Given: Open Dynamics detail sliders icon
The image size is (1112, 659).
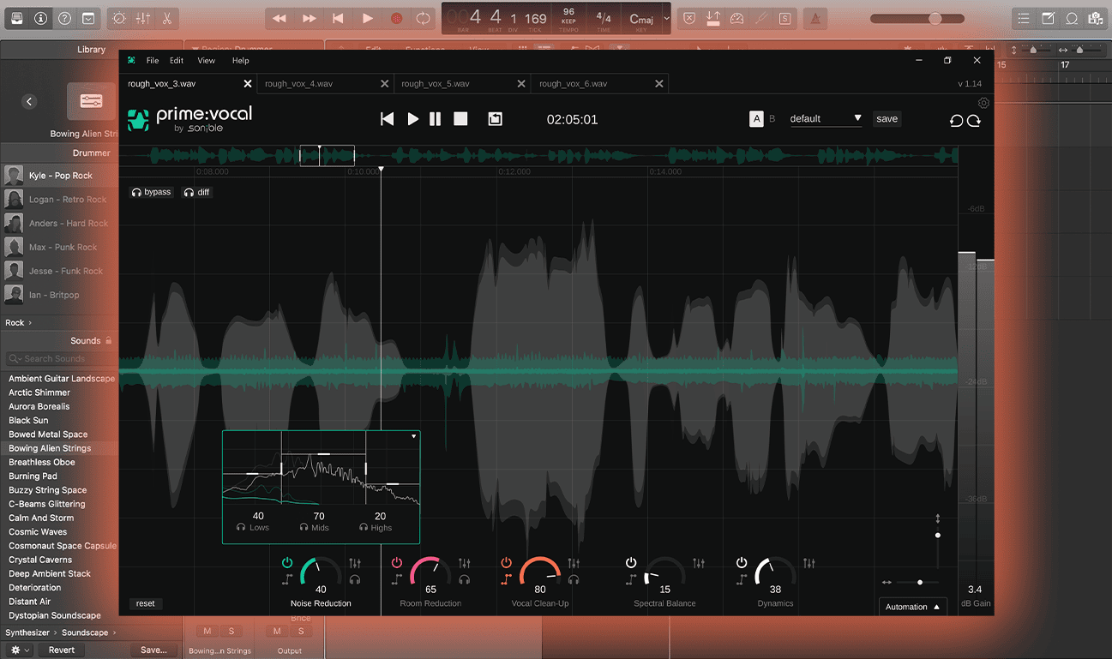Looking at the screenshot, I should 809,563.
